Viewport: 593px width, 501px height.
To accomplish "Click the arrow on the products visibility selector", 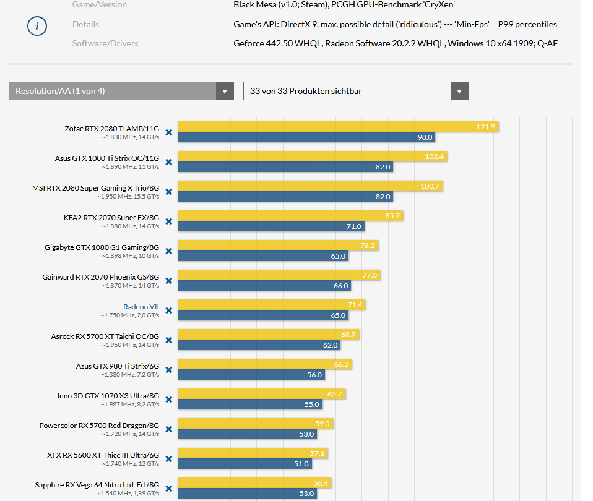I will point(459,90).
